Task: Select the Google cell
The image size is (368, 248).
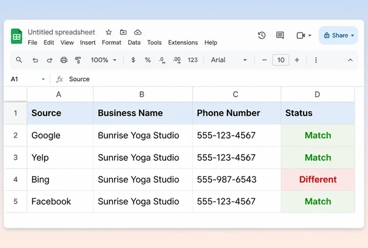Action: 60,135
